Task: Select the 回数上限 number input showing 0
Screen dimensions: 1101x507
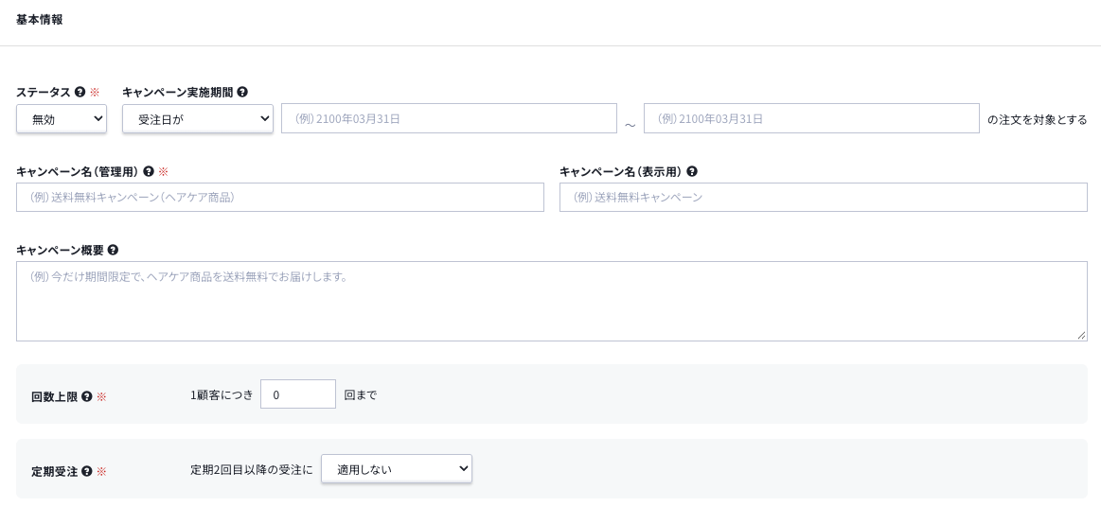Action: coord(297,394)
